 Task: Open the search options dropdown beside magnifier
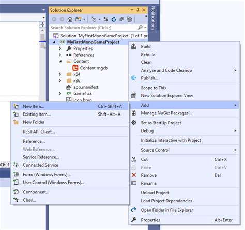(145, 27)
